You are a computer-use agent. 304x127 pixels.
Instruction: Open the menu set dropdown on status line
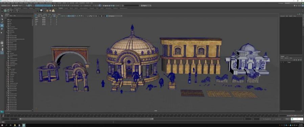[5, 6]
